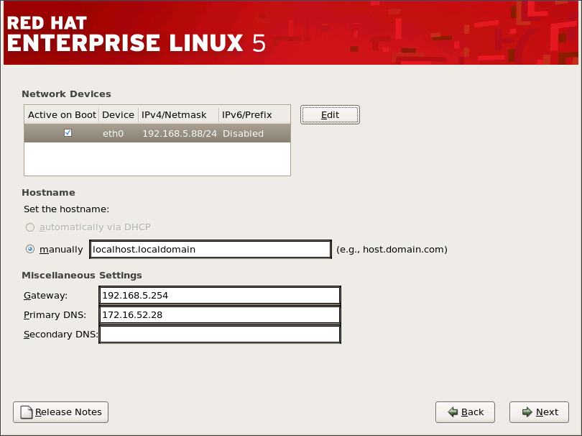Click the Back button

click(465, 412)
